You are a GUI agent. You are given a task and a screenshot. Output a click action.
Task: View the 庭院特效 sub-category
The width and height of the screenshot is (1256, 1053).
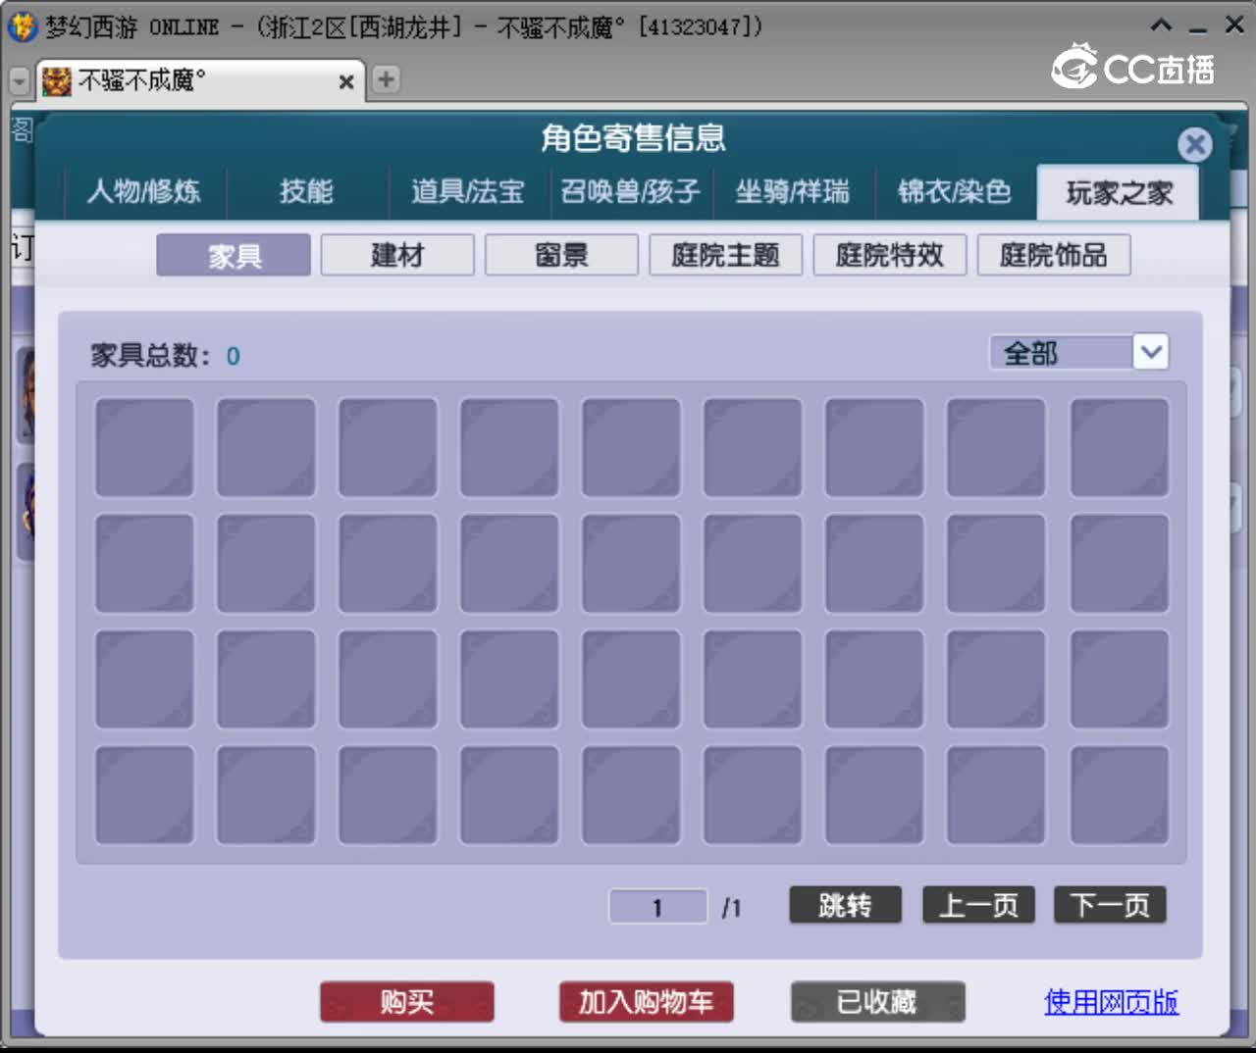889,255
